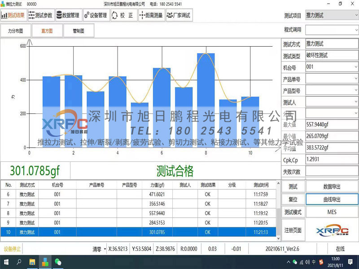Open the 清零 dropdown arrow
The image size is (359, 269).
tap(105, 249)
